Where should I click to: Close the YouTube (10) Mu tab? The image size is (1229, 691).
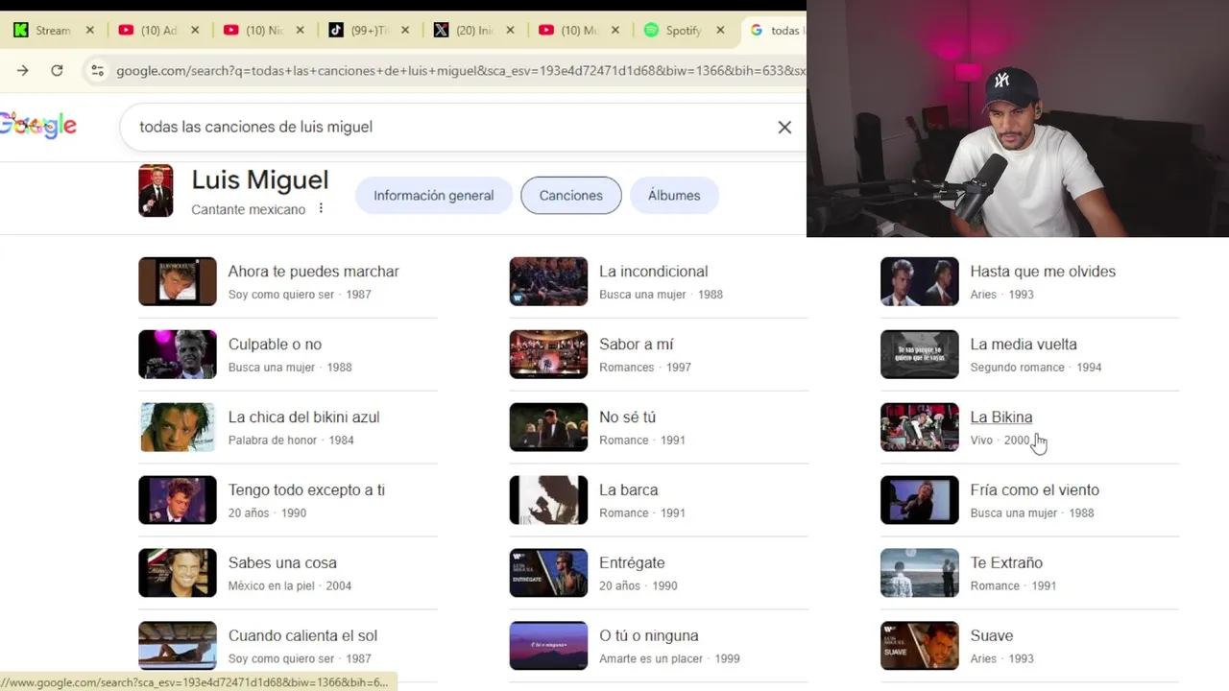point(614,30)
